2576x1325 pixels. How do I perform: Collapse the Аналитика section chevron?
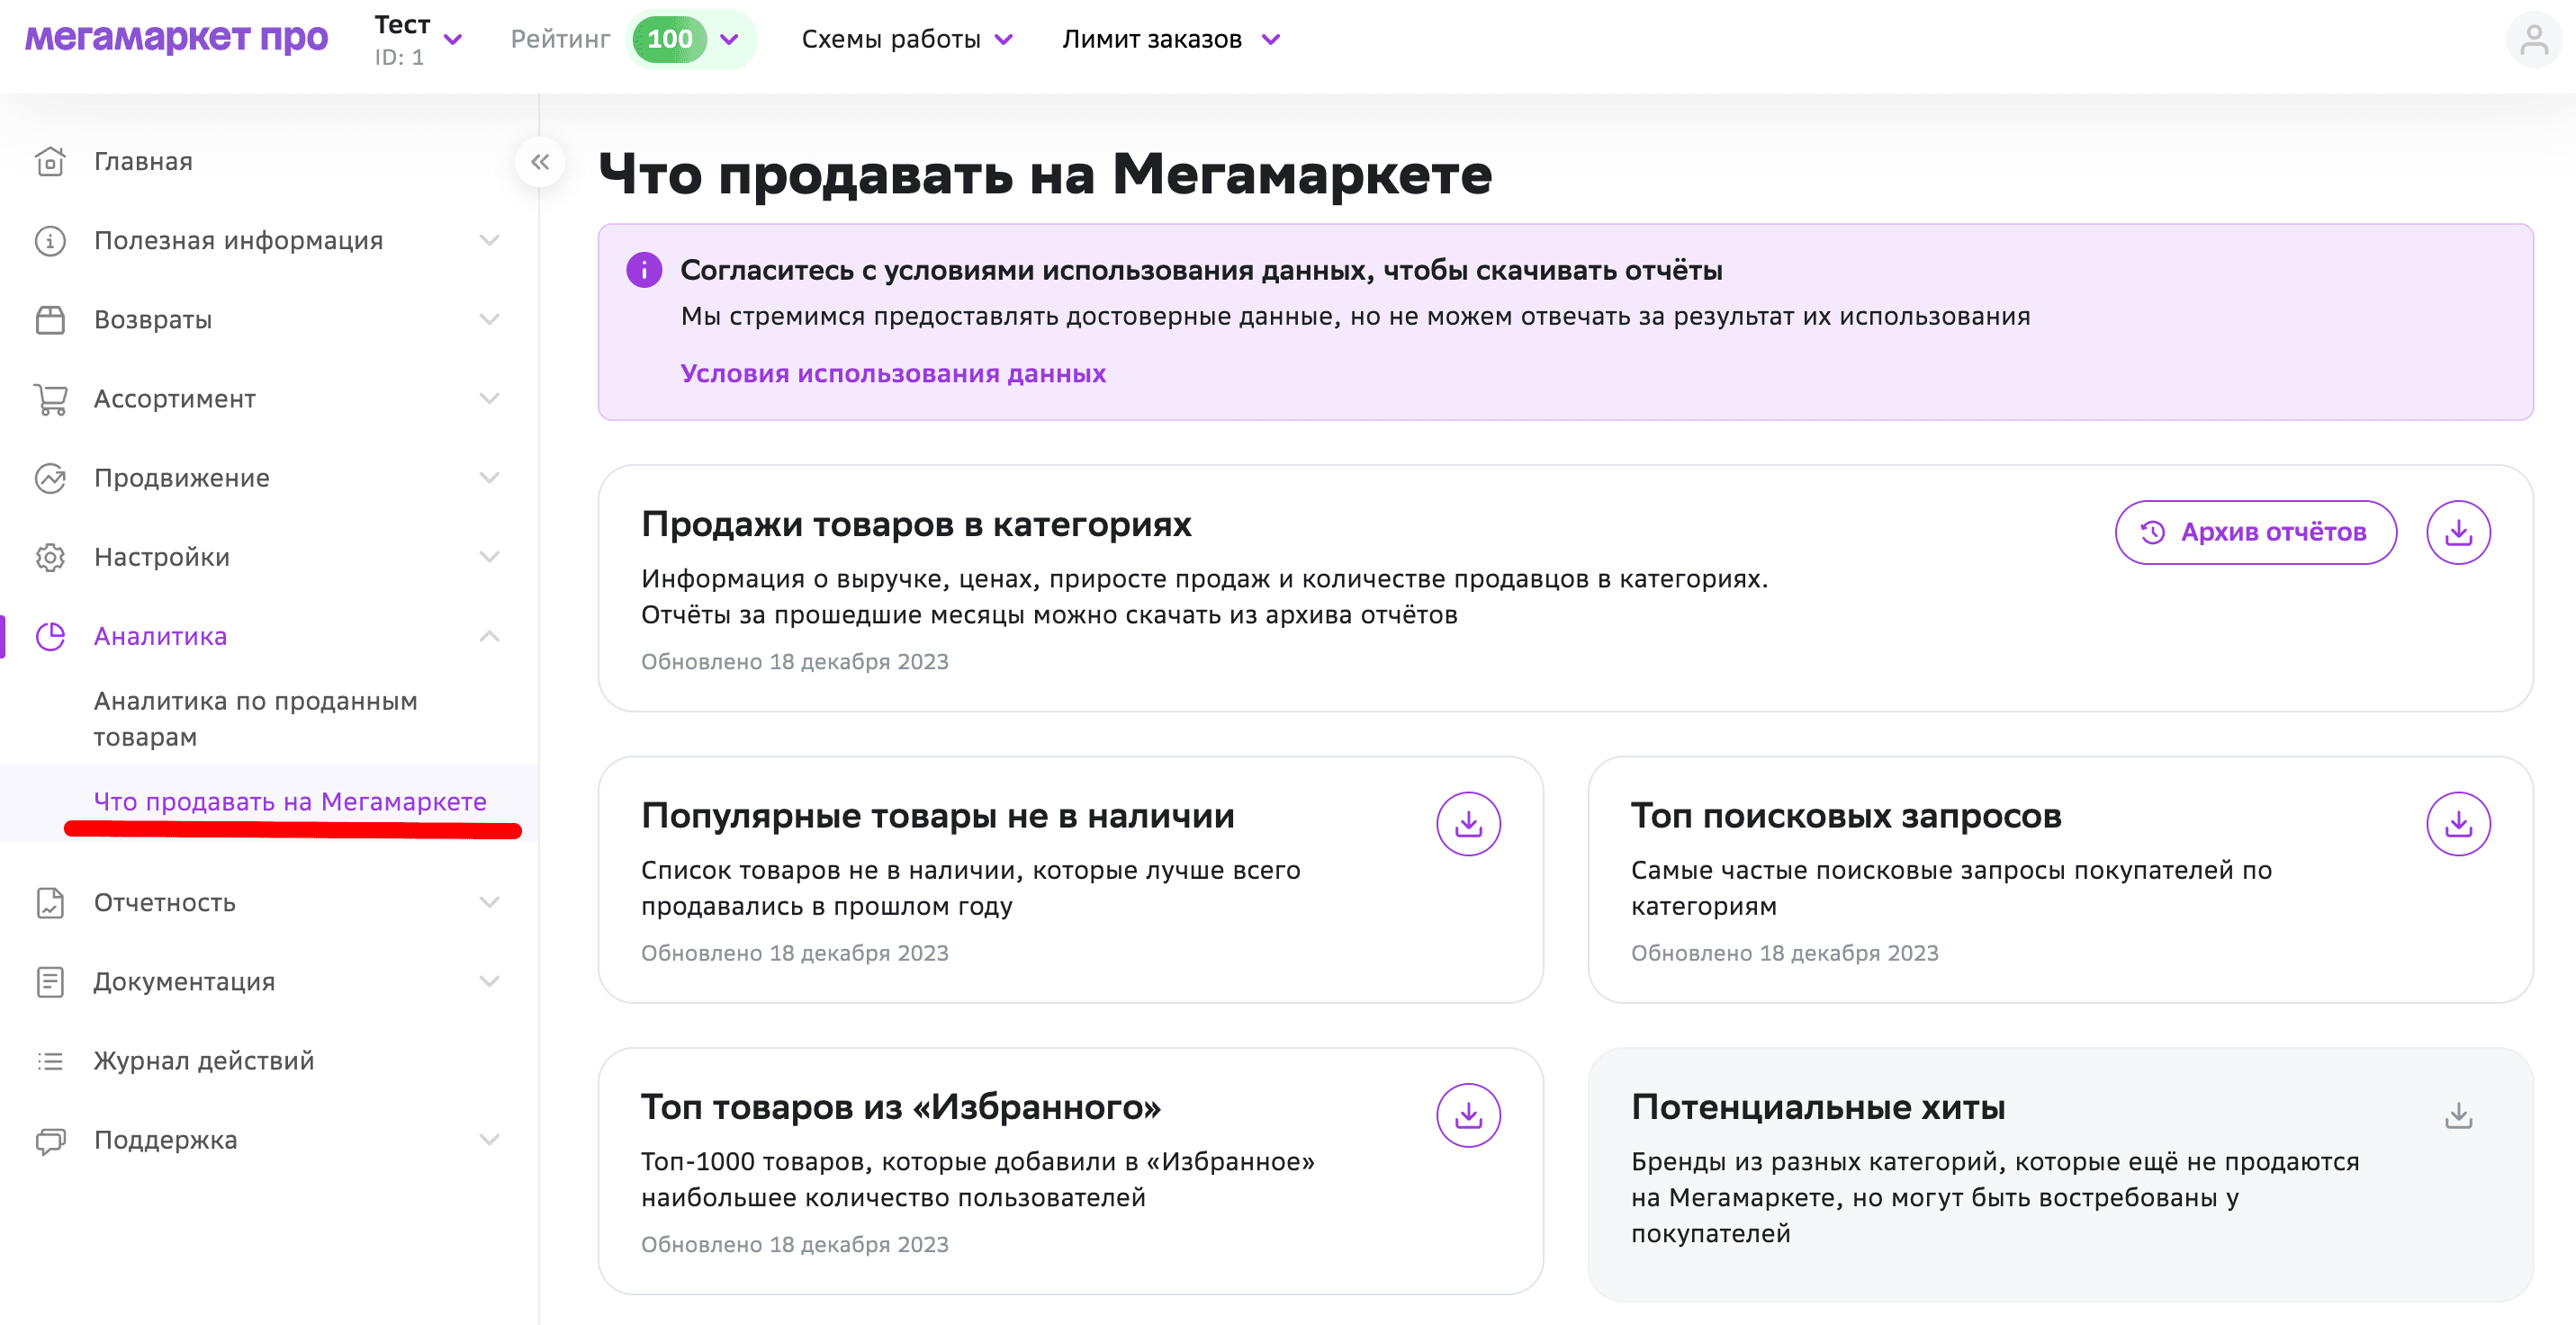click(x=489, y=636)
